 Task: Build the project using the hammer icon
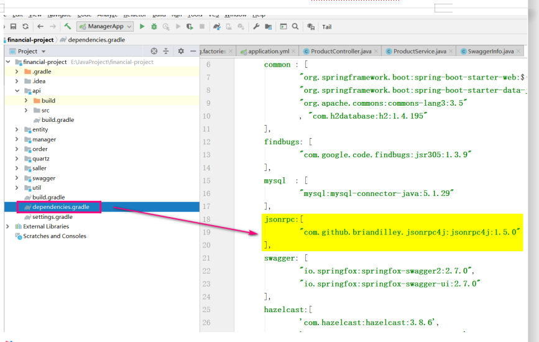click(x=67, y=27)
